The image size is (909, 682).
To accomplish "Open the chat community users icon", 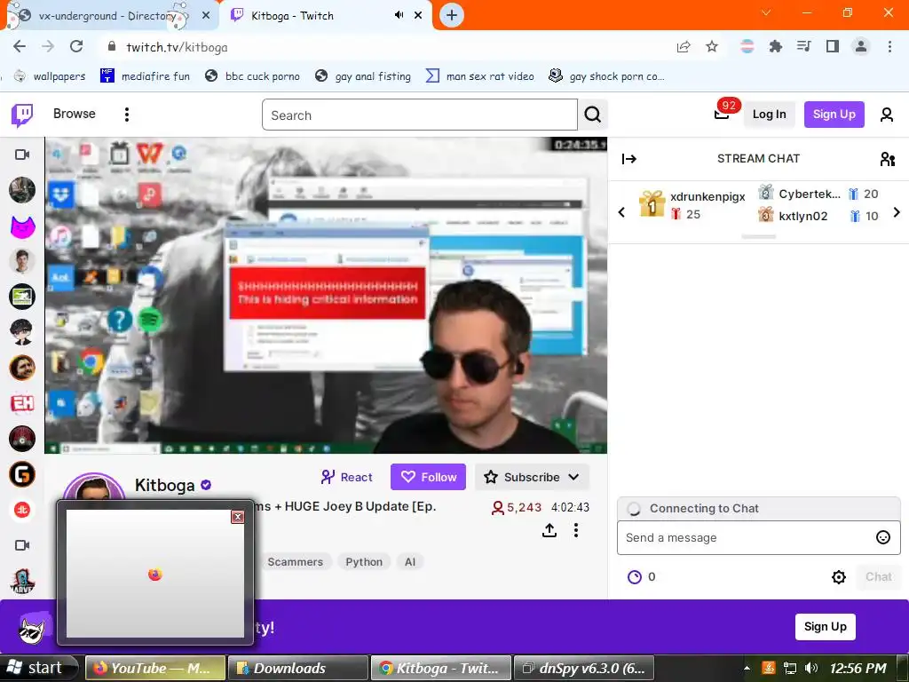I will (x=888, y=159).
